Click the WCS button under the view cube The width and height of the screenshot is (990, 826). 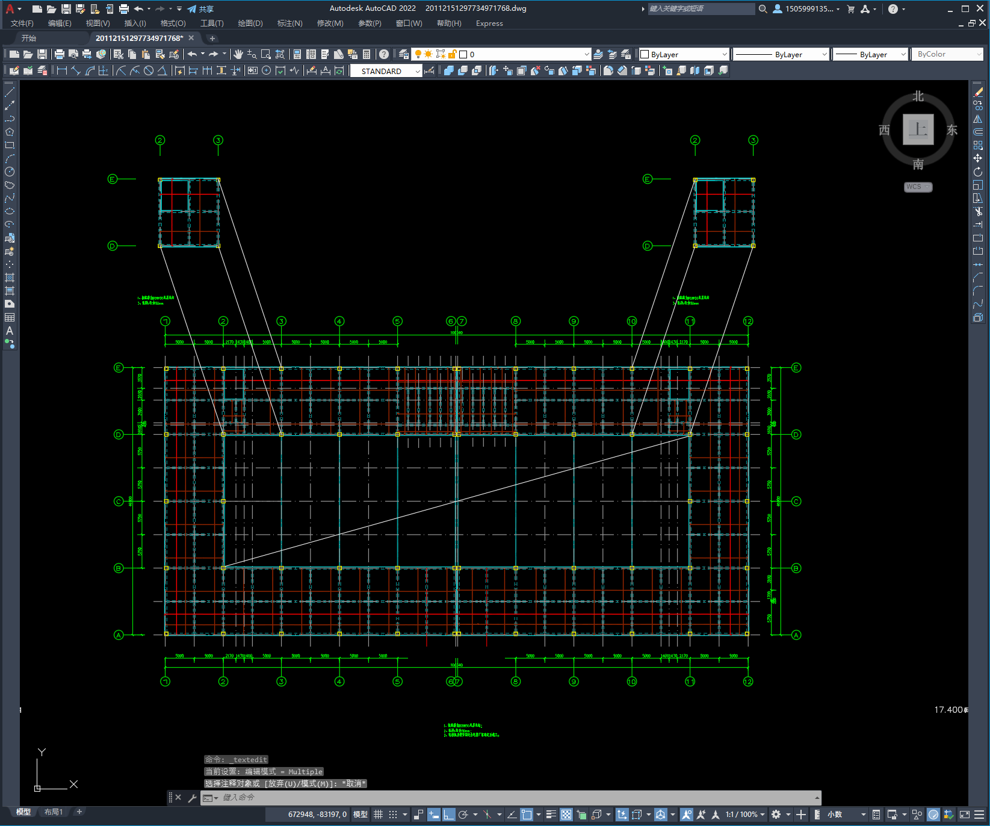pos(918,187)
